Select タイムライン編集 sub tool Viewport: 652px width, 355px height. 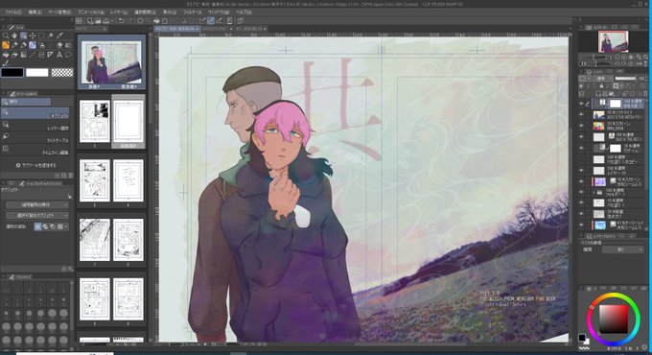click(35, 149)
